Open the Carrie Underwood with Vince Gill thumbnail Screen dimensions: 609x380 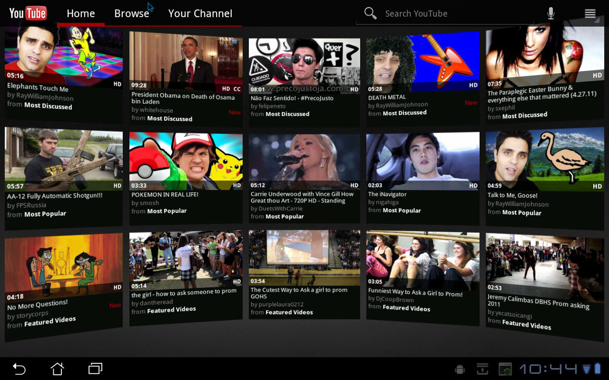coord(304,162)
